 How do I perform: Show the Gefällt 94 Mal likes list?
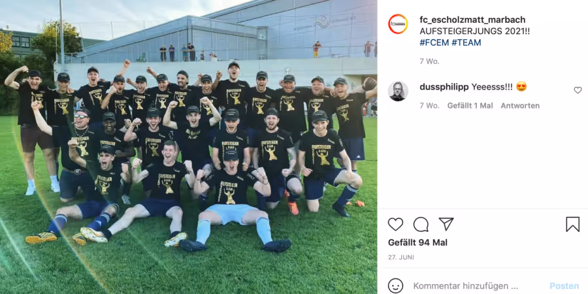417,242
